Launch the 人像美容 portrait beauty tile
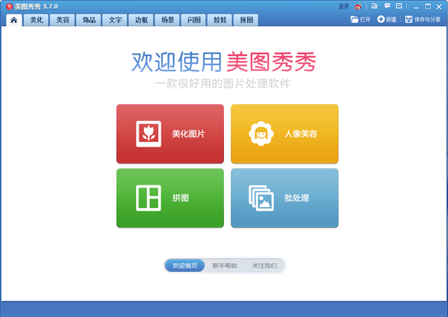Screen dimensions: 448x317 click(284, 134)
